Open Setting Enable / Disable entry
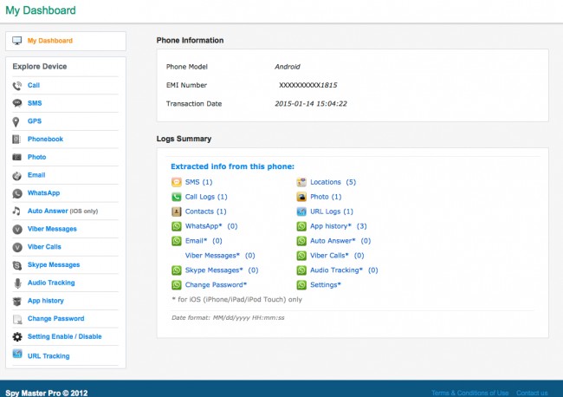The width and height of the screenshot is (563, 397). tap(65, 336)
